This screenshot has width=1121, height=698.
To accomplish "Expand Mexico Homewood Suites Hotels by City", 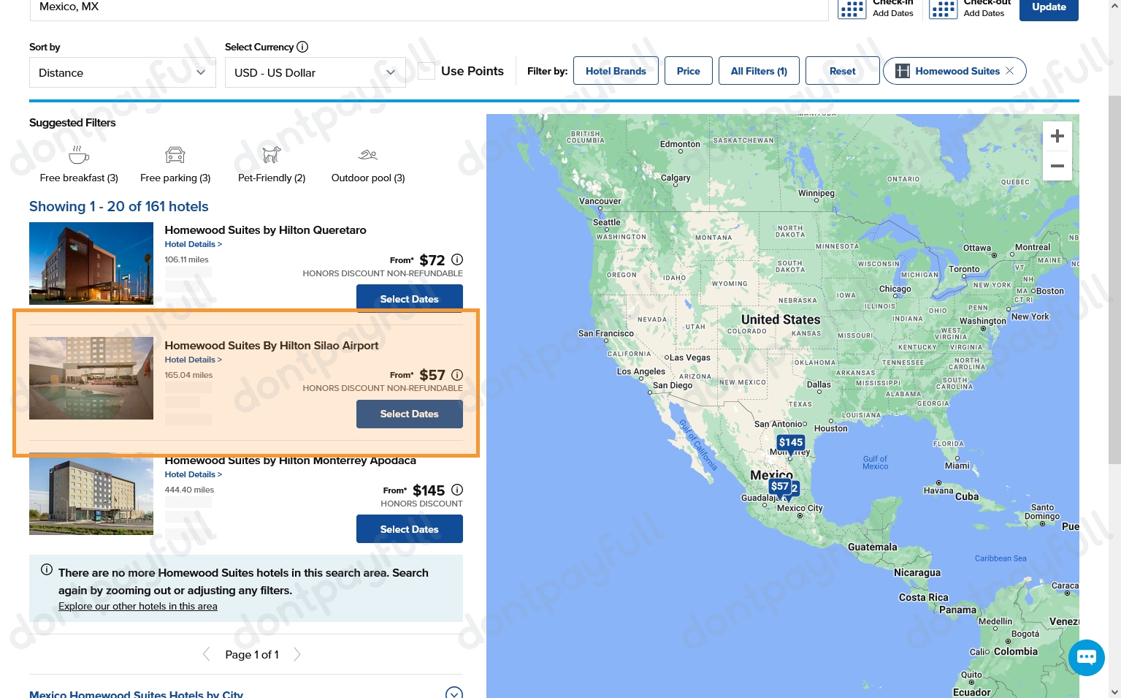I will click(454, 693).
